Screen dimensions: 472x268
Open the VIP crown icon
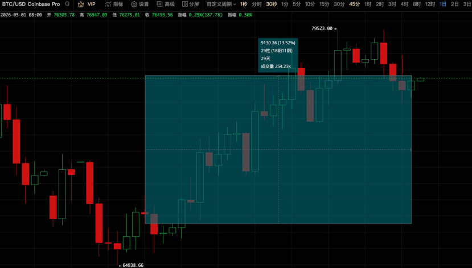click(81, 4)
